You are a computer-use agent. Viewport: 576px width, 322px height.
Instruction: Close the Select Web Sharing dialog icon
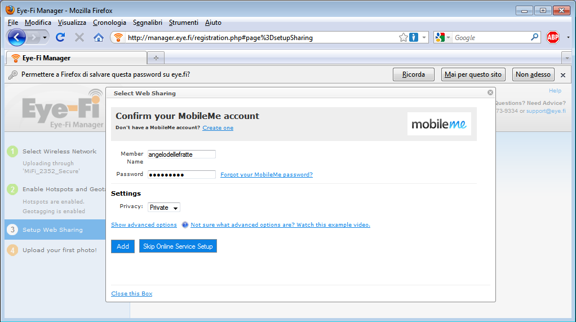[490, 92]
